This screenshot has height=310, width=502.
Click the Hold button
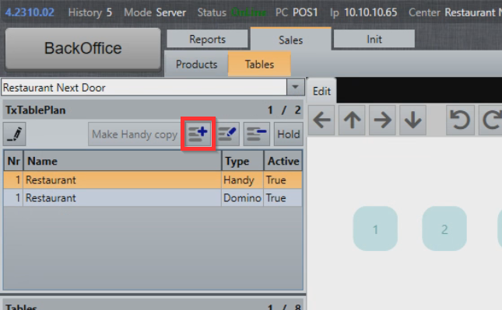pyautogui.click(x=289, y=134)
